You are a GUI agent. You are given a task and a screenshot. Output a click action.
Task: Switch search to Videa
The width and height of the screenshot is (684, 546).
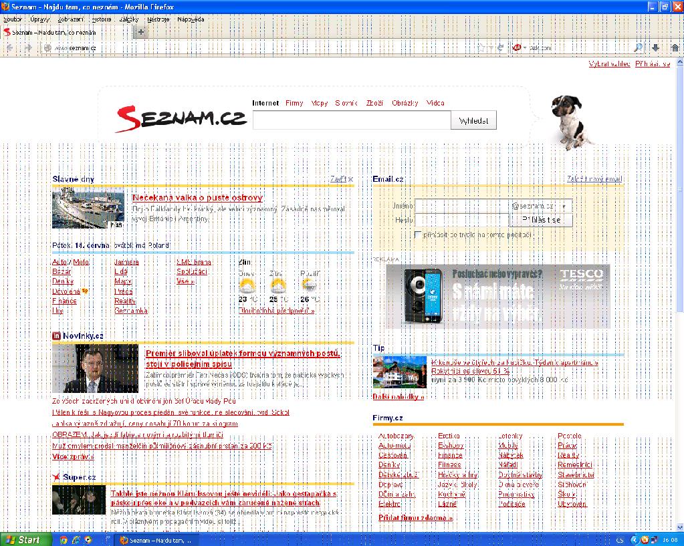435,103
